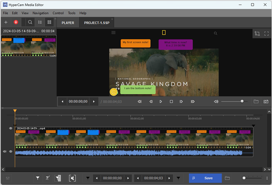Open the Control menu

(58, 13)
